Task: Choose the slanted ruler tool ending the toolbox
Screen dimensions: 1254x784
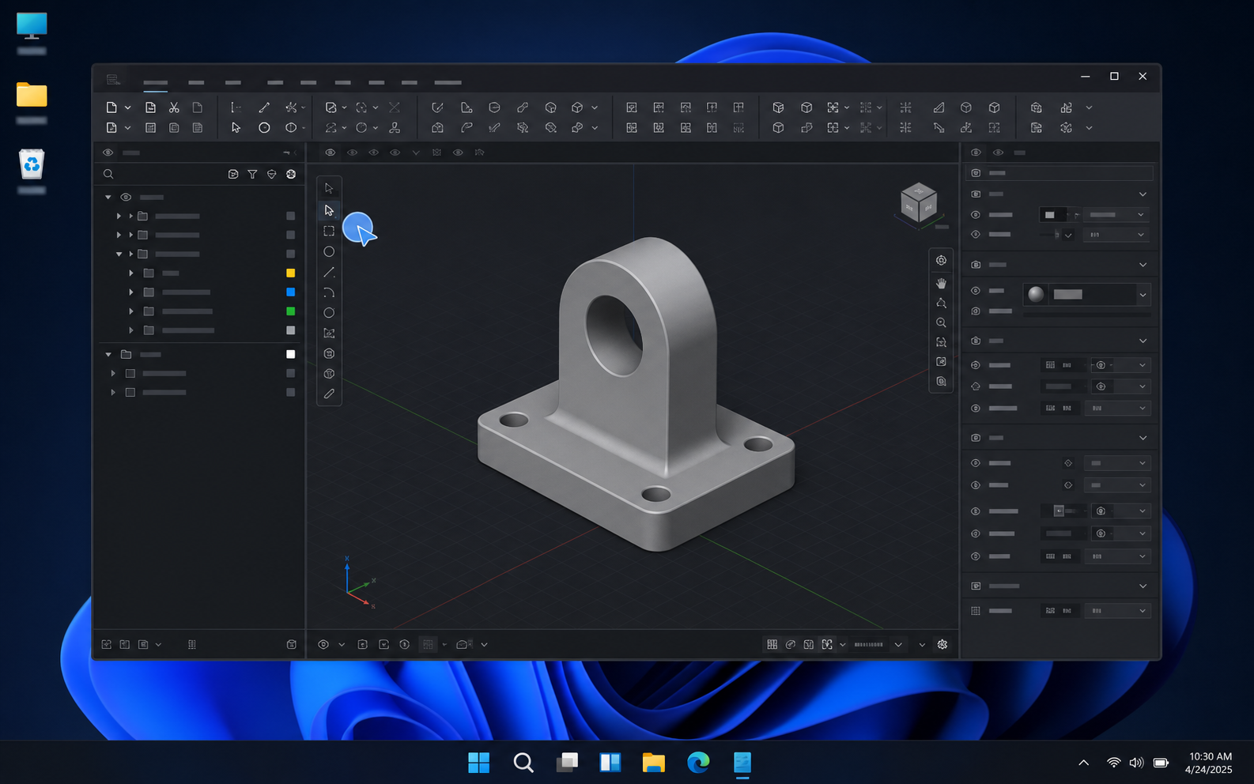Action: pos(329,394)
